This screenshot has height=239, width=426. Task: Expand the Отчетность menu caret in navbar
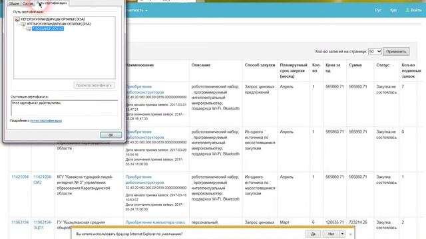tap(146, 11)
